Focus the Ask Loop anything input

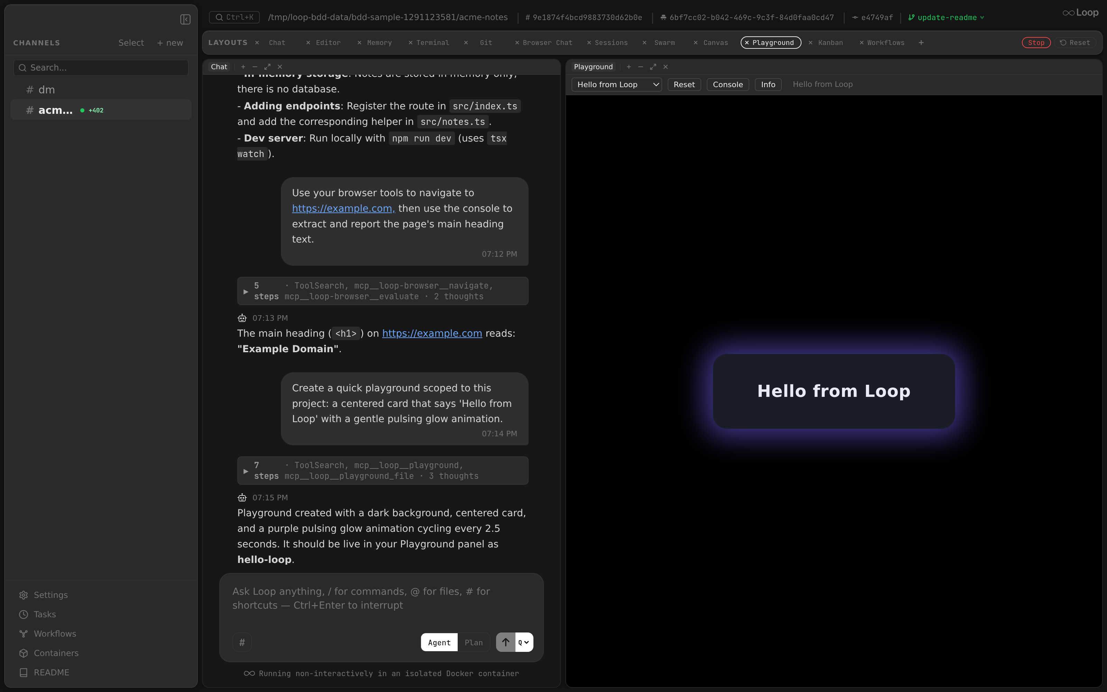381,598
